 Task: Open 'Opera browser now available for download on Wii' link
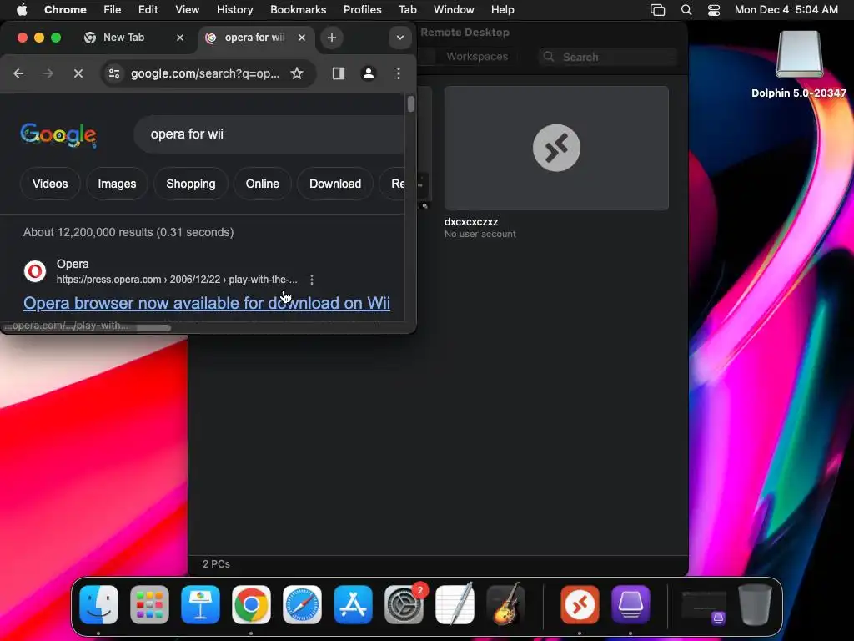tap(207, 303)
